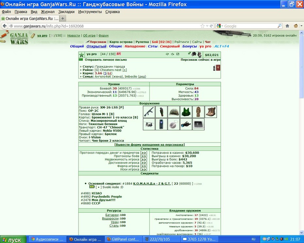Open the Файл menu
The height and width of the screenshot is (243, 304).
(7, 12)
